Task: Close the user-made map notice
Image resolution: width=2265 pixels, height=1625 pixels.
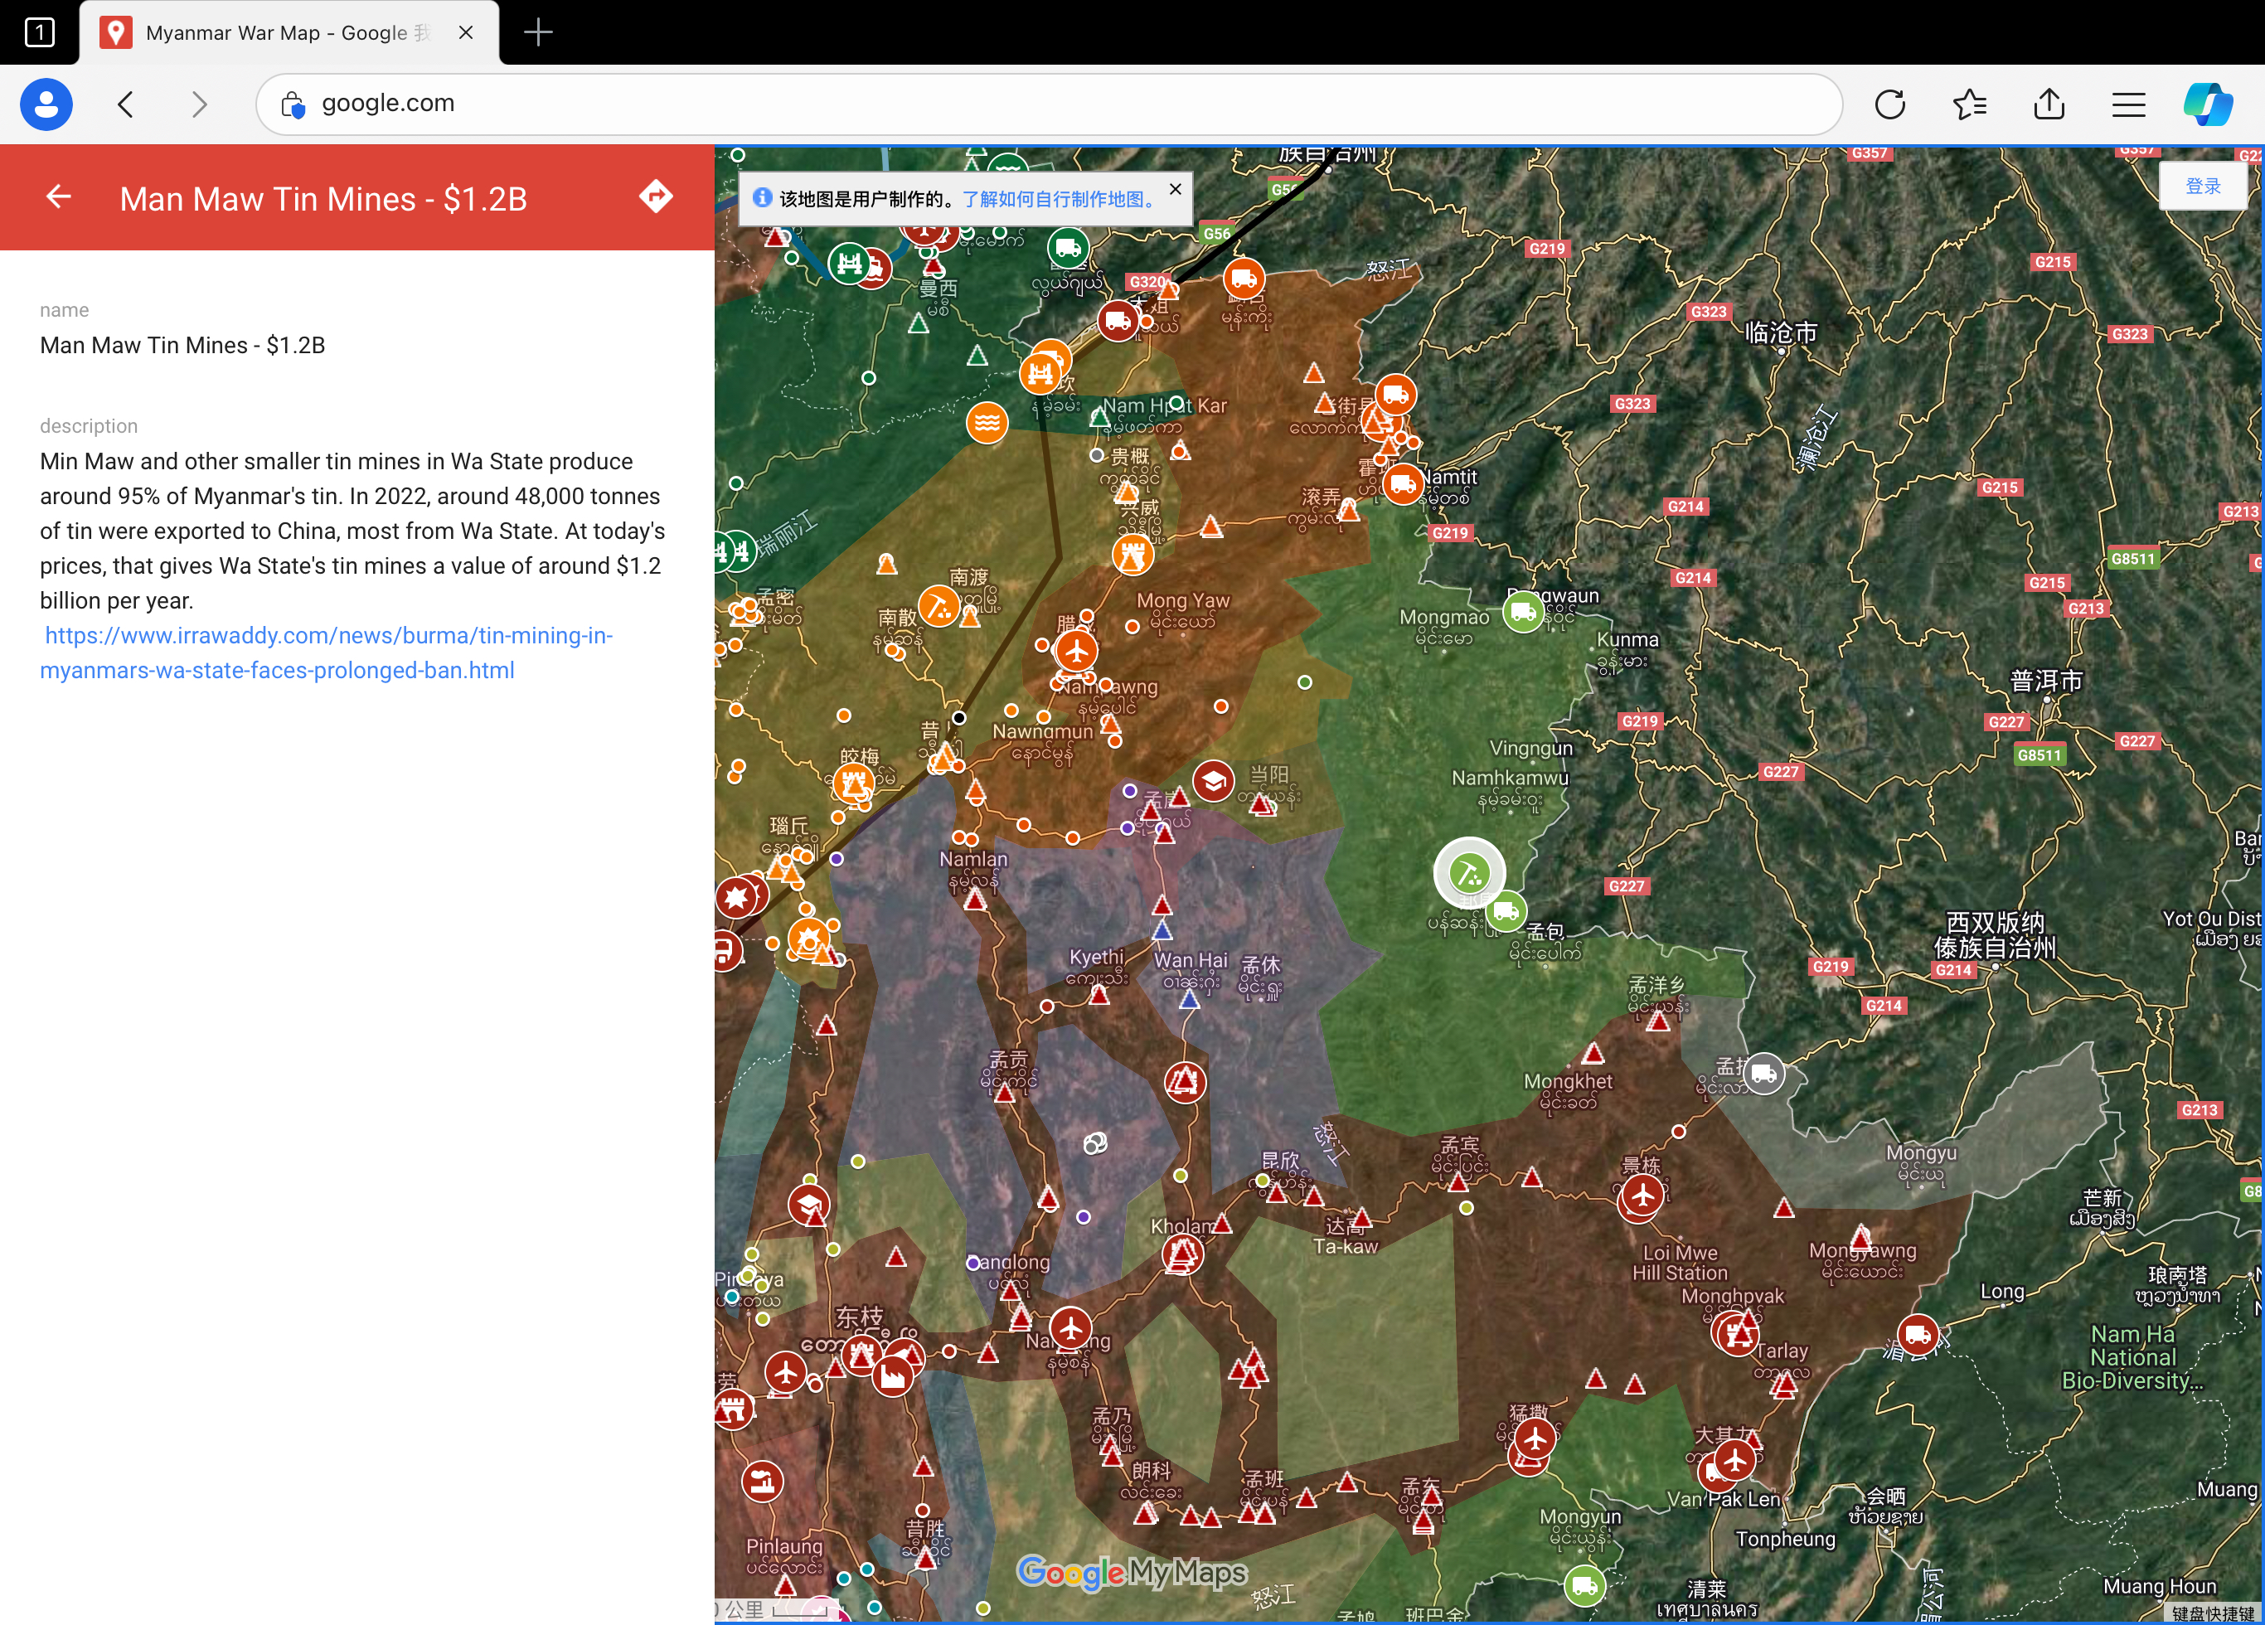Action: pos(1176,189)
